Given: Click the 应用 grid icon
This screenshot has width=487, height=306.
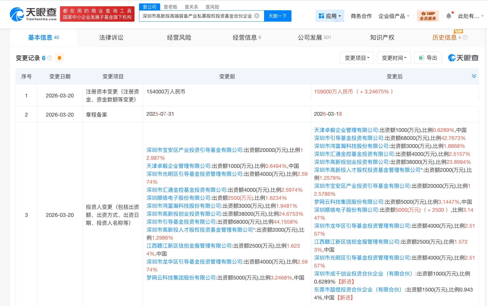Looking at the screenshot, I should point(322,16).
